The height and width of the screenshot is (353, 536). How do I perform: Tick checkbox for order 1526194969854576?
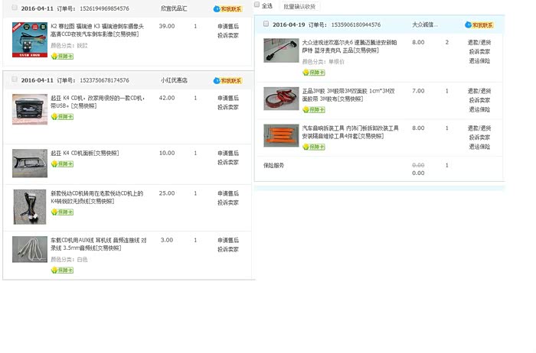tap(14, 7)
